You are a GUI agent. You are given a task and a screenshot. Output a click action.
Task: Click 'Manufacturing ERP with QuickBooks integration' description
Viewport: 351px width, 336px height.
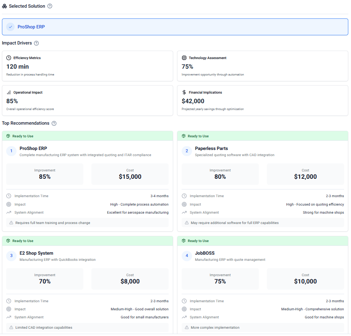tap(58, 260)
